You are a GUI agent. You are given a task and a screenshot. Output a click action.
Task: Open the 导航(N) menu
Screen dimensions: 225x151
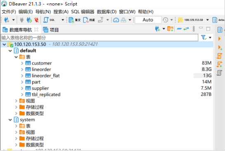(43, 12)
